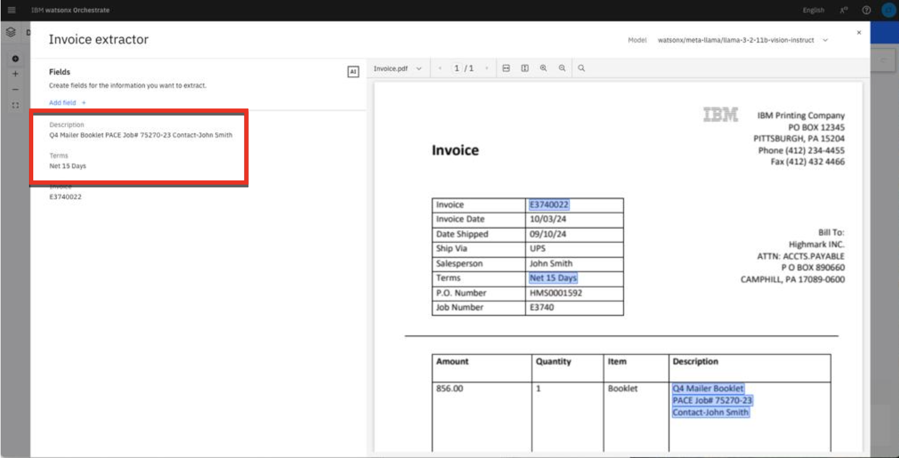899x458 pixels.
Task: Zoom in on the invoice document
Action: point(543,68)
